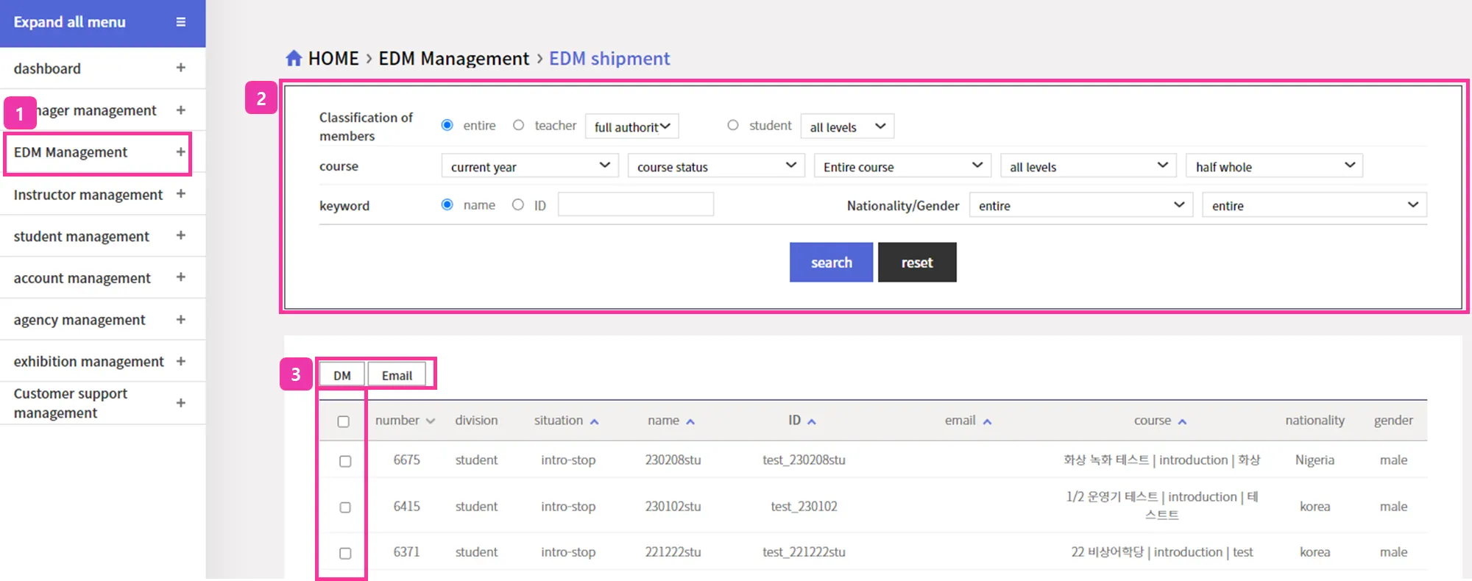
Task: Open the course row 'all levels' dropdown
Action: tap(1089, 166)
